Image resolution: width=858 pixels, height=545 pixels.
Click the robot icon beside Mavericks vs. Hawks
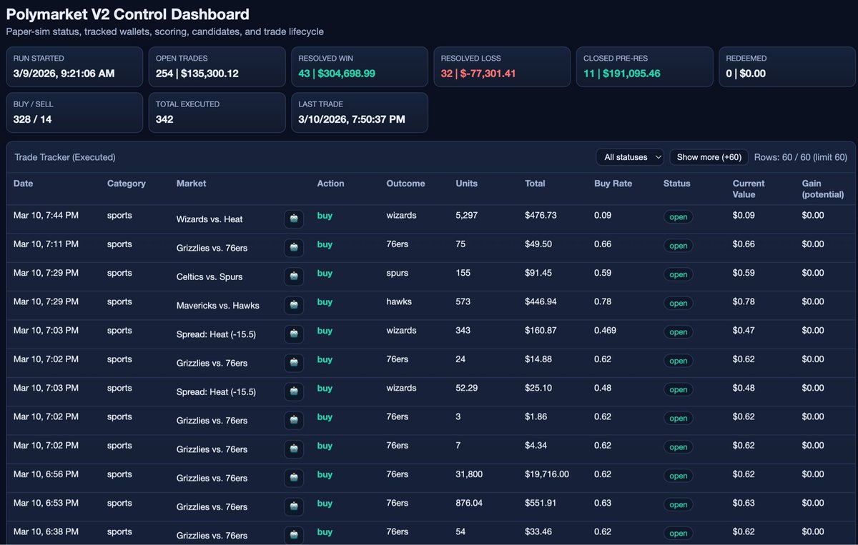(294, 306)
